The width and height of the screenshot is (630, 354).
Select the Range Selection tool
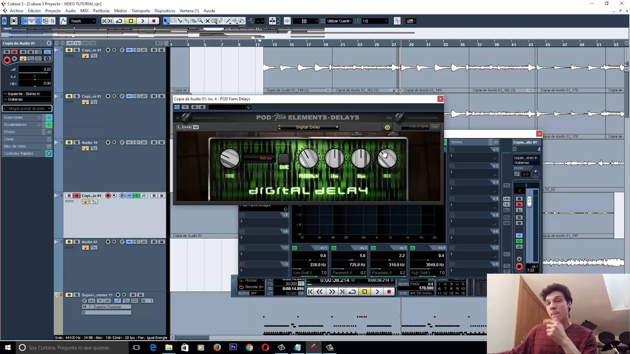(173, 21)
